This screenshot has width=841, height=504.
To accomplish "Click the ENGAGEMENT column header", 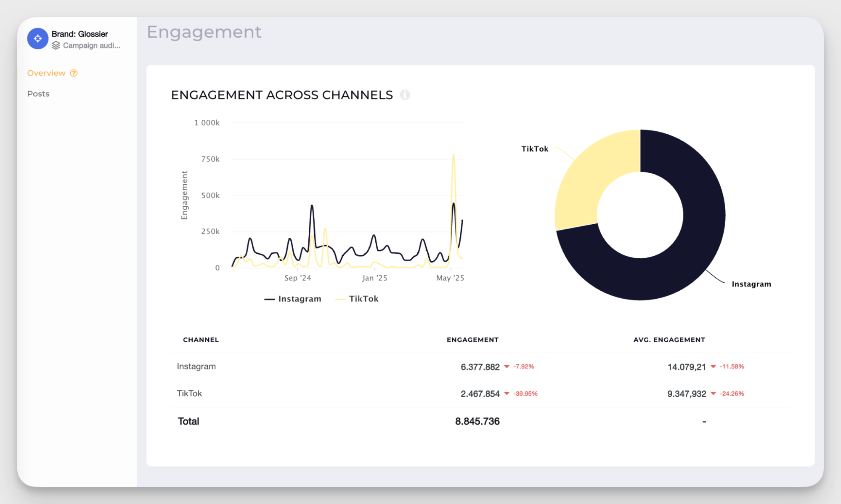I will [x=472, y=340].
